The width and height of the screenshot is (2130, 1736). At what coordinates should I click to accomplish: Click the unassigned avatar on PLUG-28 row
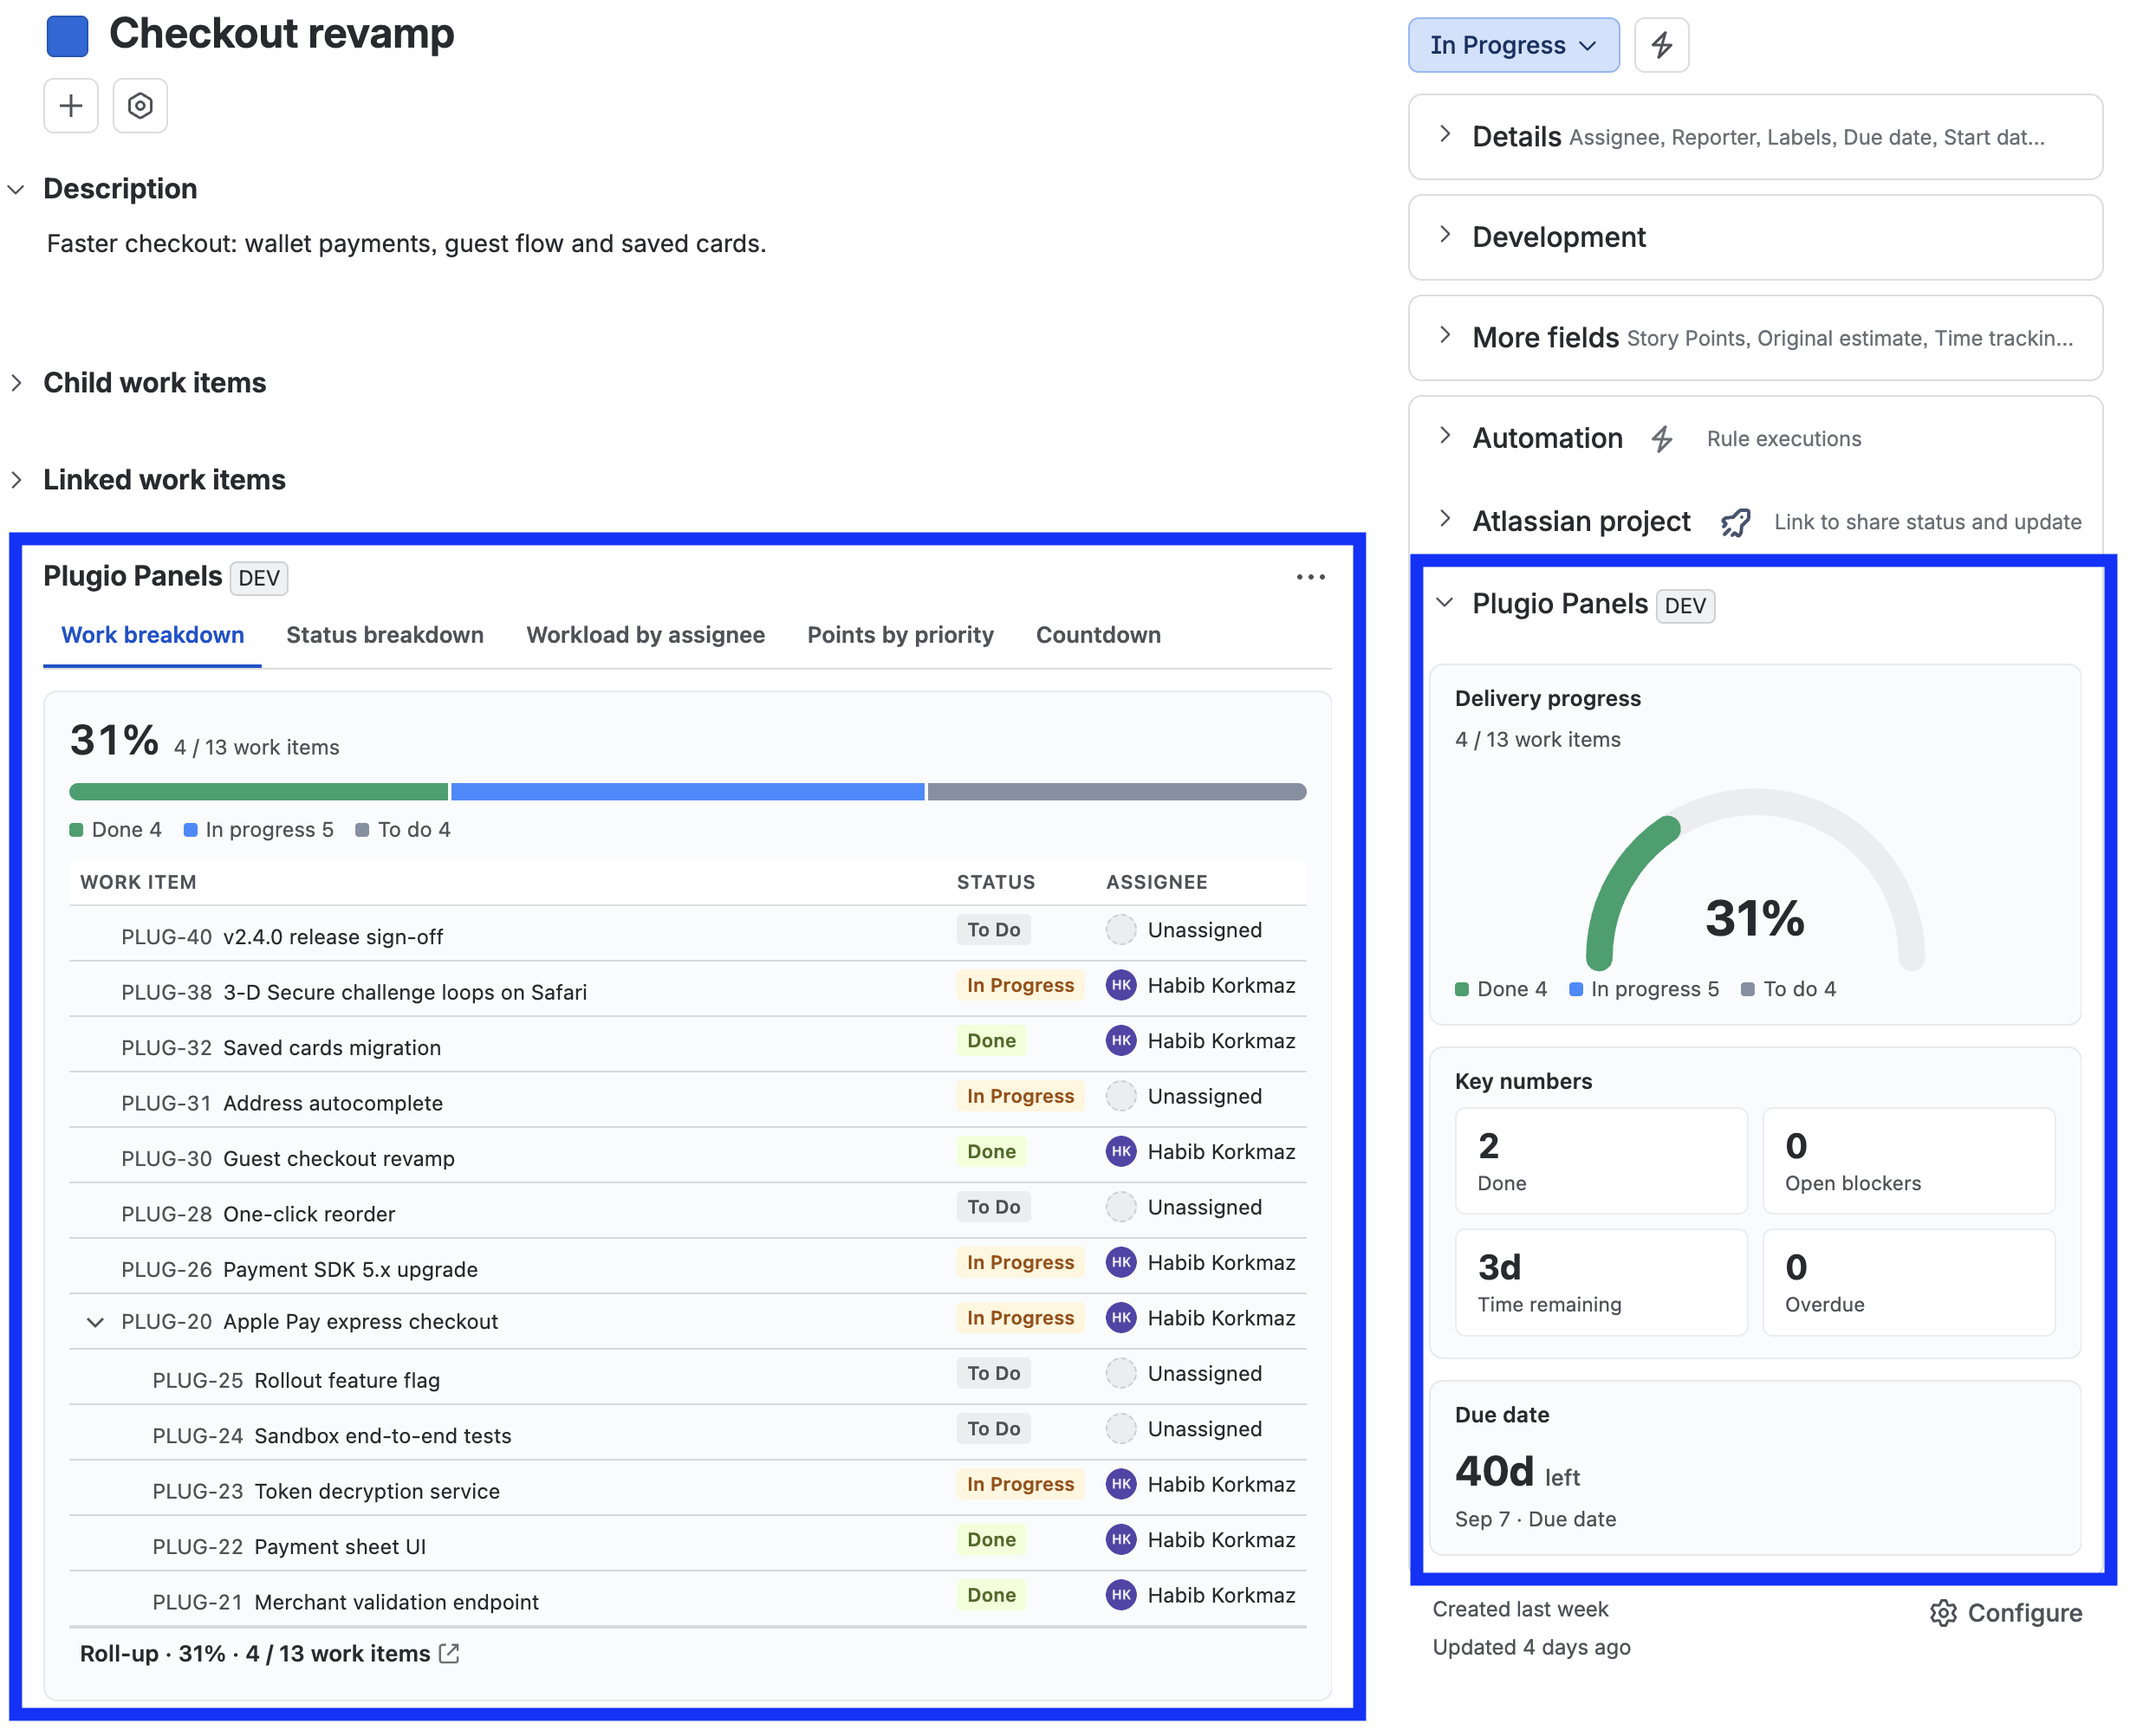click(1120, 1207)
